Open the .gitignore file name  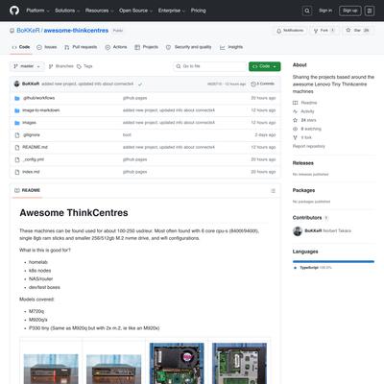click(32, 134)
